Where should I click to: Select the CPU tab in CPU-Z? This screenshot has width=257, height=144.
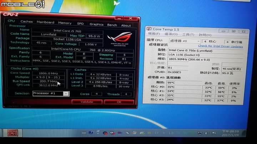click(11, 21)
